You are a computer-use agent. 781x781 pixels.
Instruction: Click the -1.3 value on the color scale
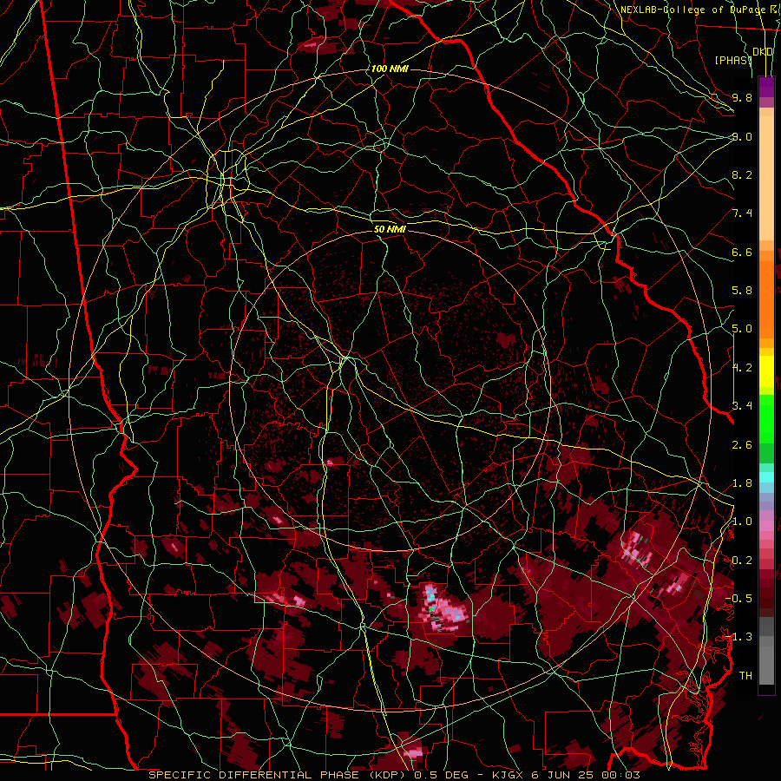(x=738, y=637)
